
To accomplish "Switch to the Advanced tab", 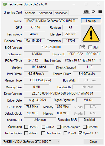I will 45,13.
